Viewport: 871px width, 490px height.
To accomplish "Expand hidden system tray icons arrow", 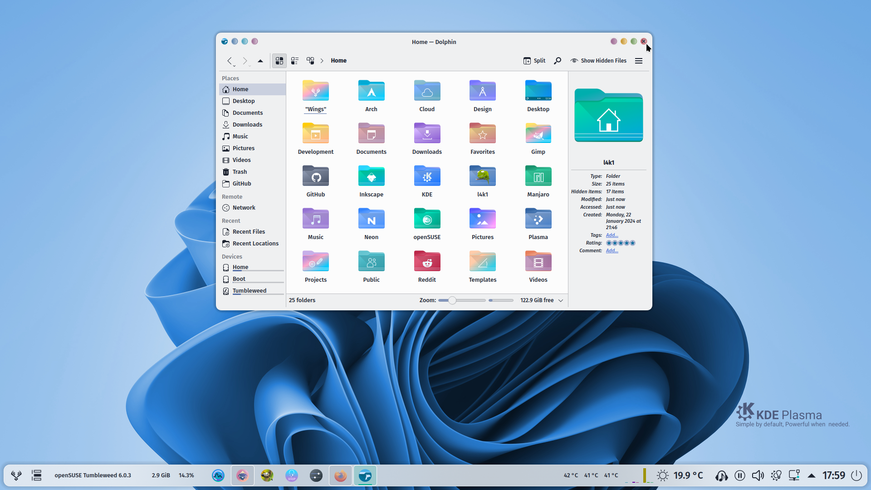I will [812, 475].
